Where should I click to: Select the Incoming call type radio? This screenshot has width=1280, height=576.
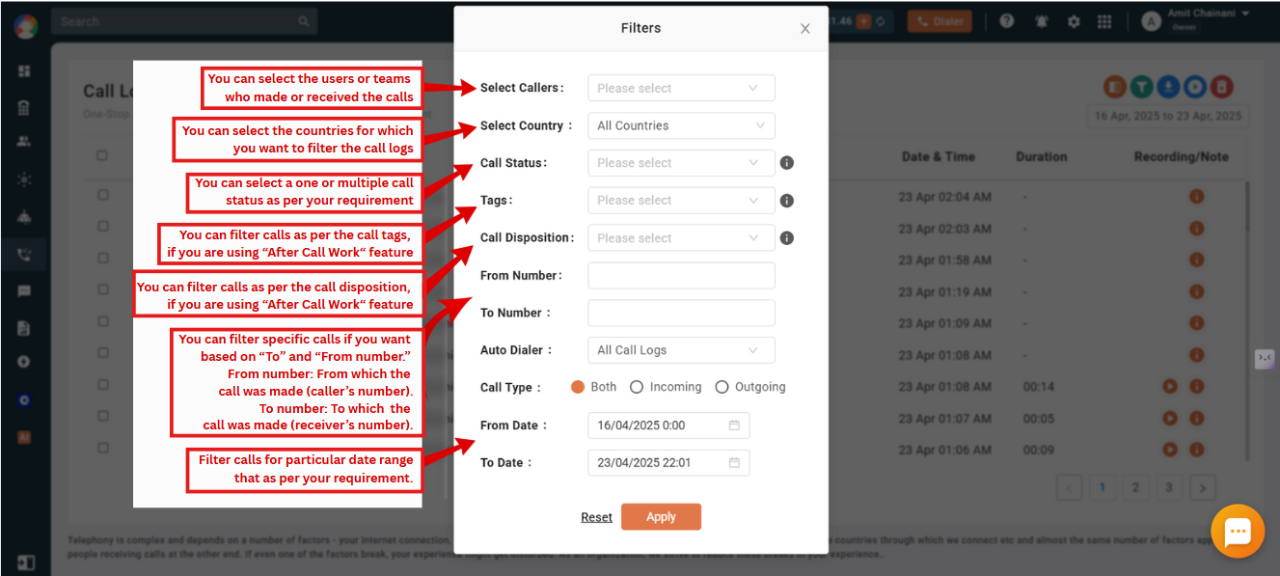pos(637,387)
